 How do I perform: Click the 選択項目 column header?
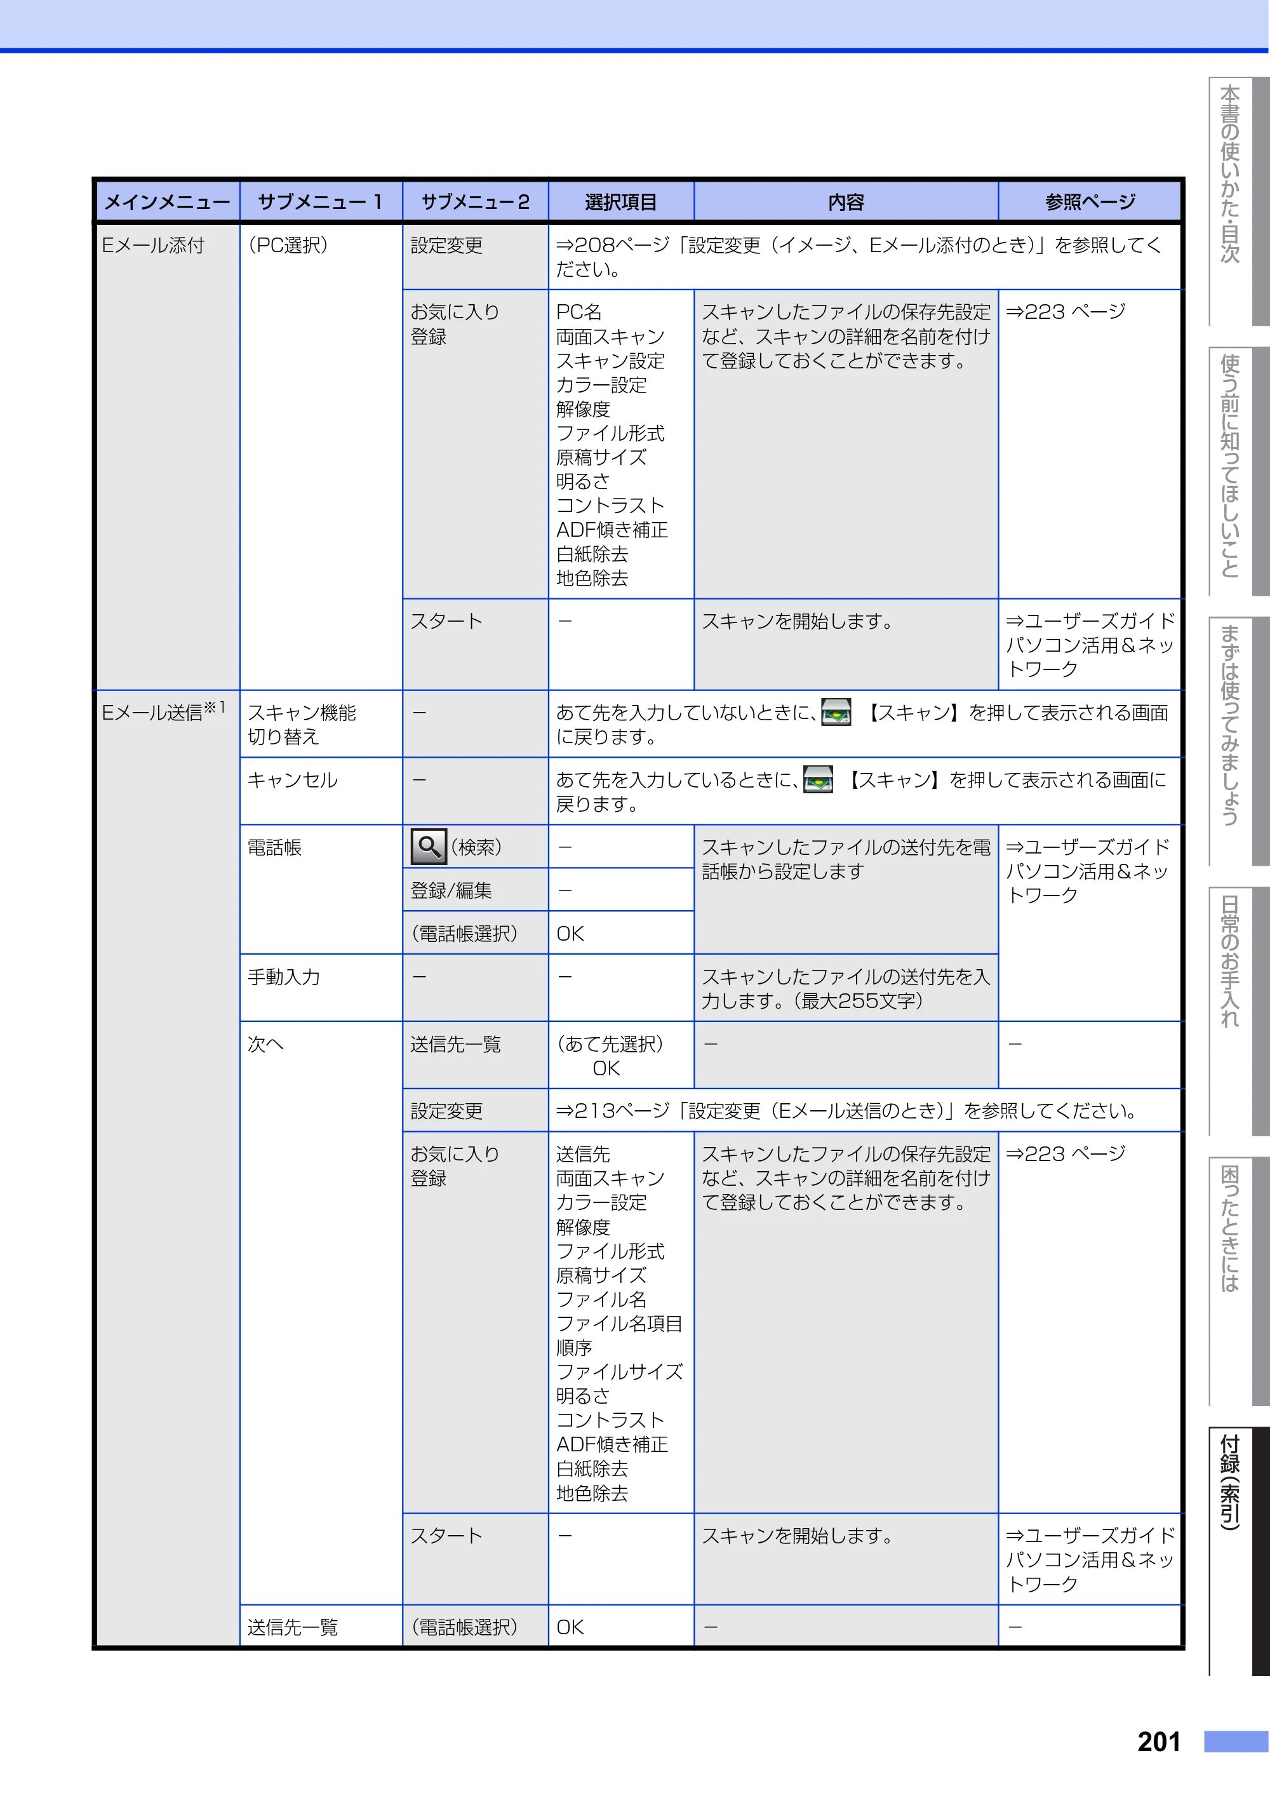[x=621, y=202]
